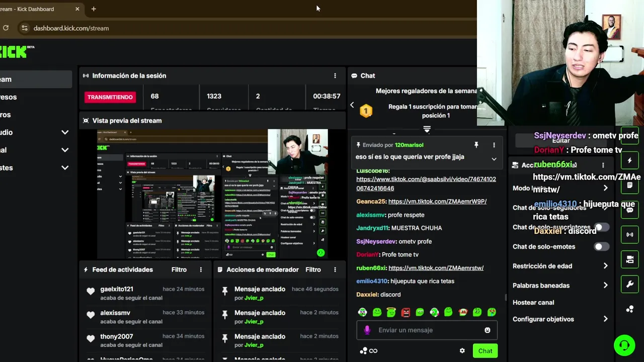The image size is (644, 362).
Task: Click username Daxxiel in chat
Action: click(367, 294)
